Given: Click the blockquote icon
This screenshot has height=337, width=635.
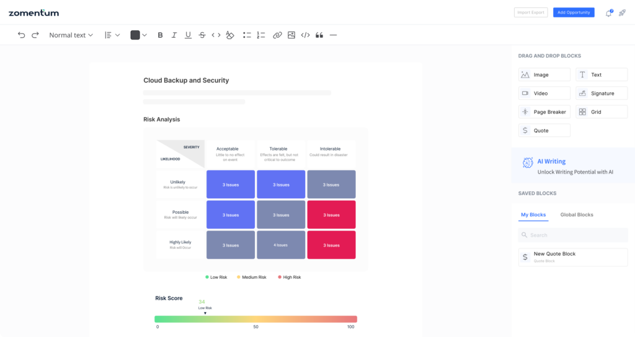Looking at the screenshot, I should 319,35.
